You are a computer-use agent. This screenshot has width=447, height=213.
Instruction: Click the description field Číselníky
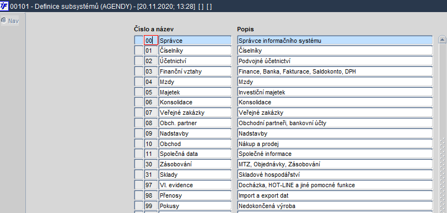click(x=335, y=51)
